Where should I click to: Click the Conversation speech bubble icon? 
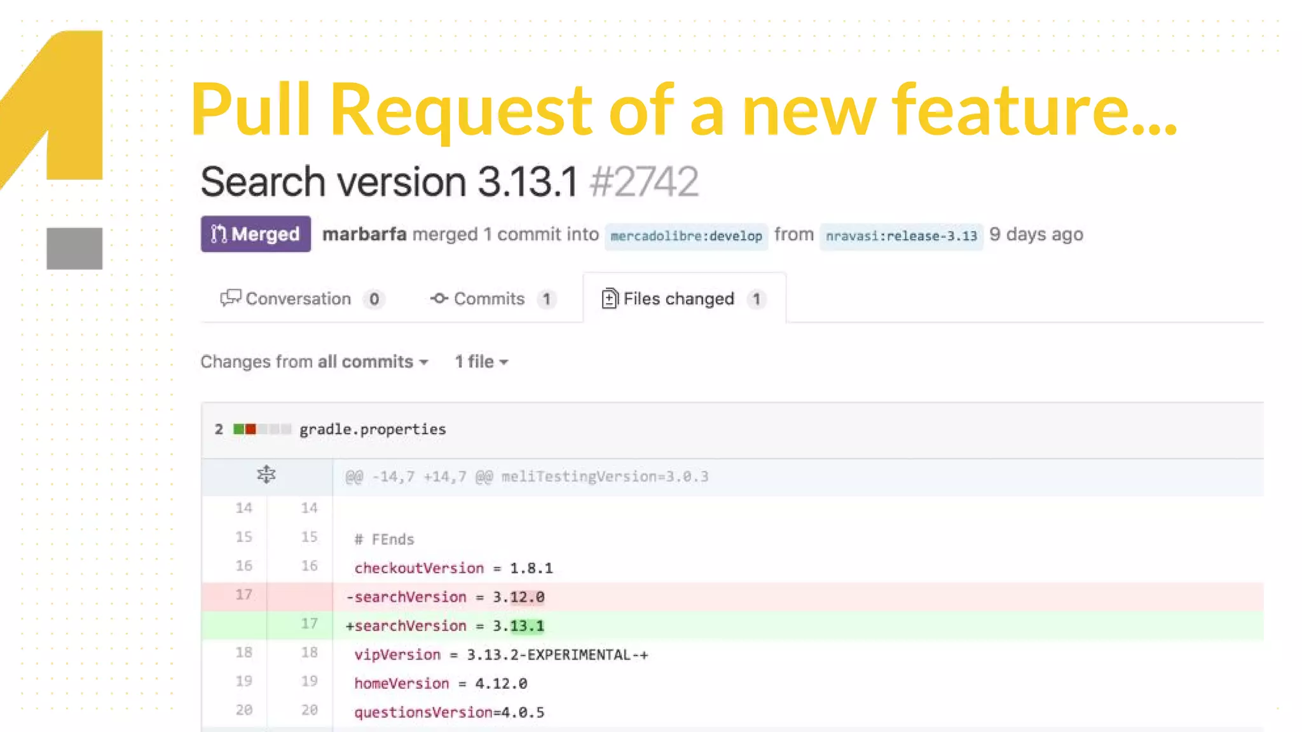[230, 298]
